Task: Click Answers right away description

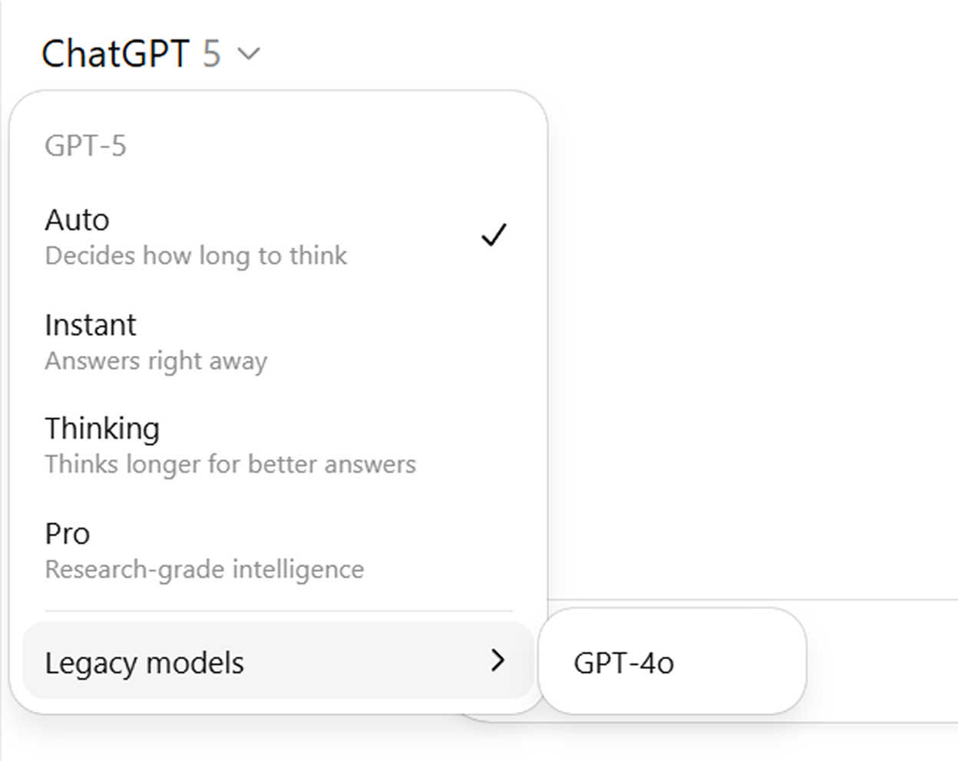Action: 156,361
